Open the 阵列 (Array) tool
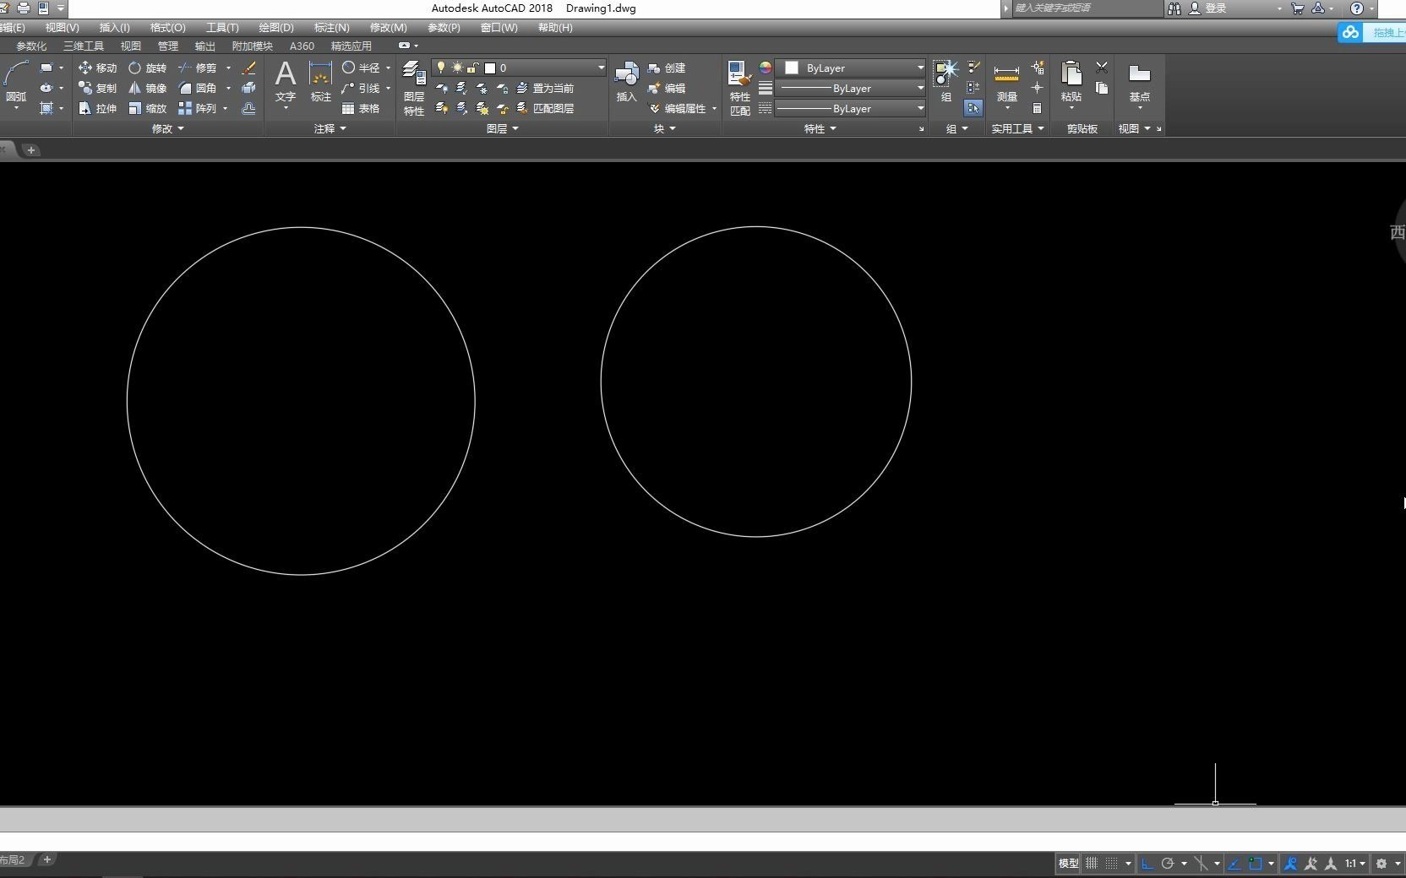Screen dimensions: 1406x878 198,108
